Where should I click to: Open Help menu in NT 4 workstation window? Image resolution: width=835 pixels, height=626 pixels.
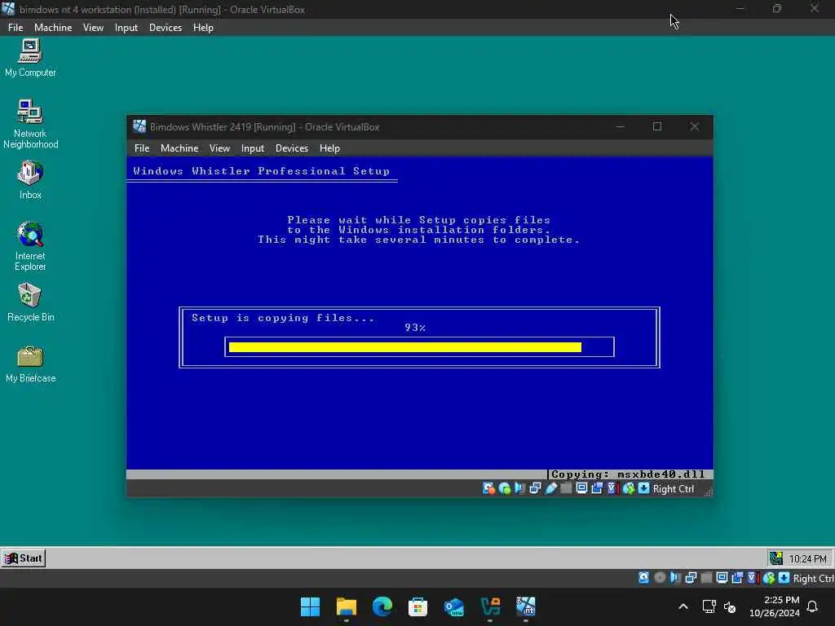click(203, 28)
